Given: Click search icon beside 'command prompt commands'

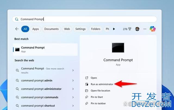Looking at the screenshot, I should pos(17,97).
